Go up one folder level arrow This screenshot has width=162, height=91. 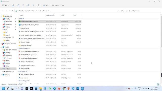(x=12, y=11)
